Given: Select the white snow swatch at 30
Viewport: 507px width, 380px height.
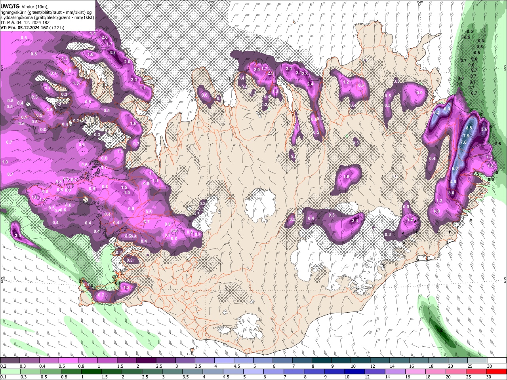Looking at the screenshot, I should (497, 361).
